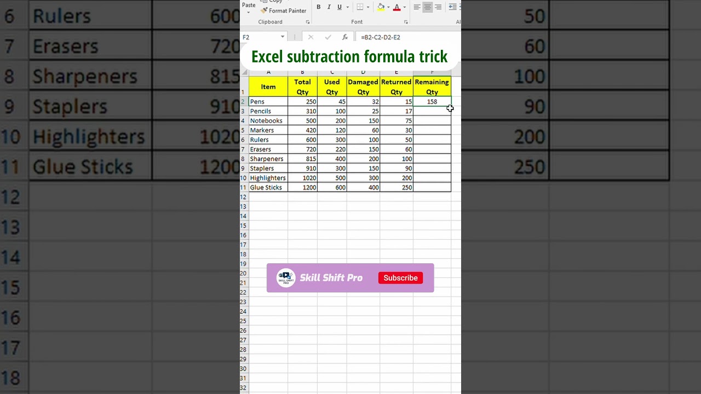Select the Highlighters cell in the table
Screen dimensions: 701x394
click(x=268, y=178)
